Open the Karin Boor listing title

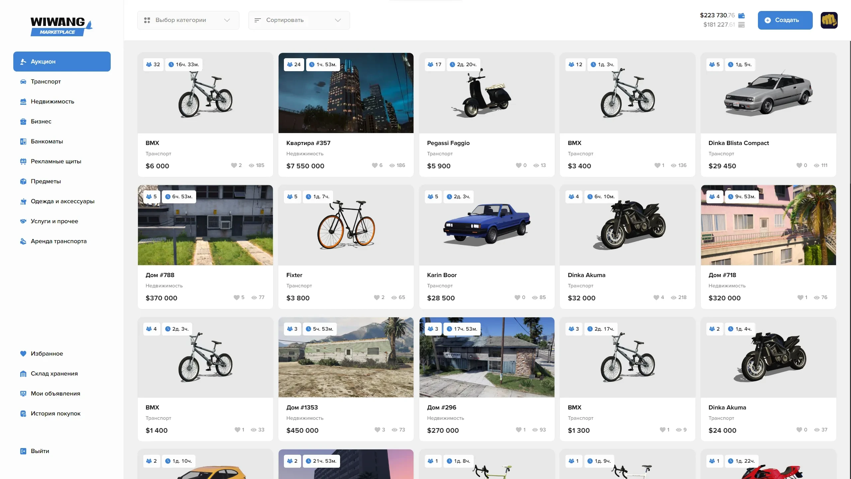pos(442,275)
